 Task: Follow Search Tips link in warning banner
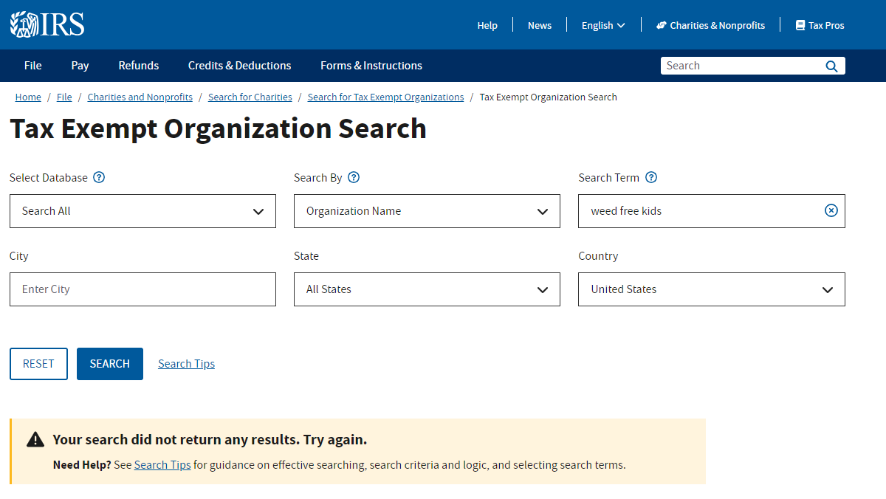pos(162,465)
